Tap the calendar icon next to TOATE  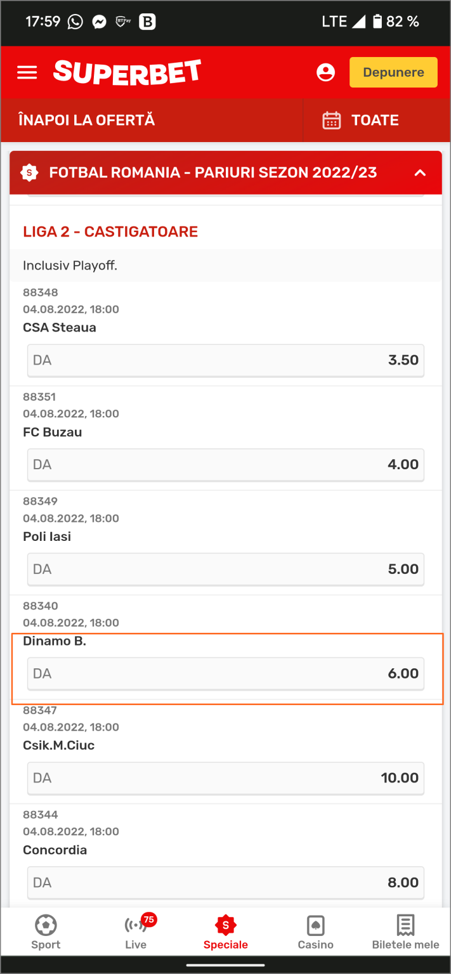pos(332,120)
